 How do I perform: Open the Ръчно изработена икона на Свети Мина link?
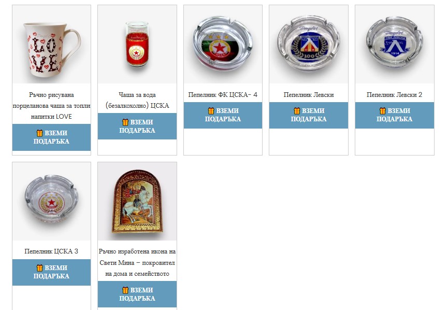click(x=137, y=262)
